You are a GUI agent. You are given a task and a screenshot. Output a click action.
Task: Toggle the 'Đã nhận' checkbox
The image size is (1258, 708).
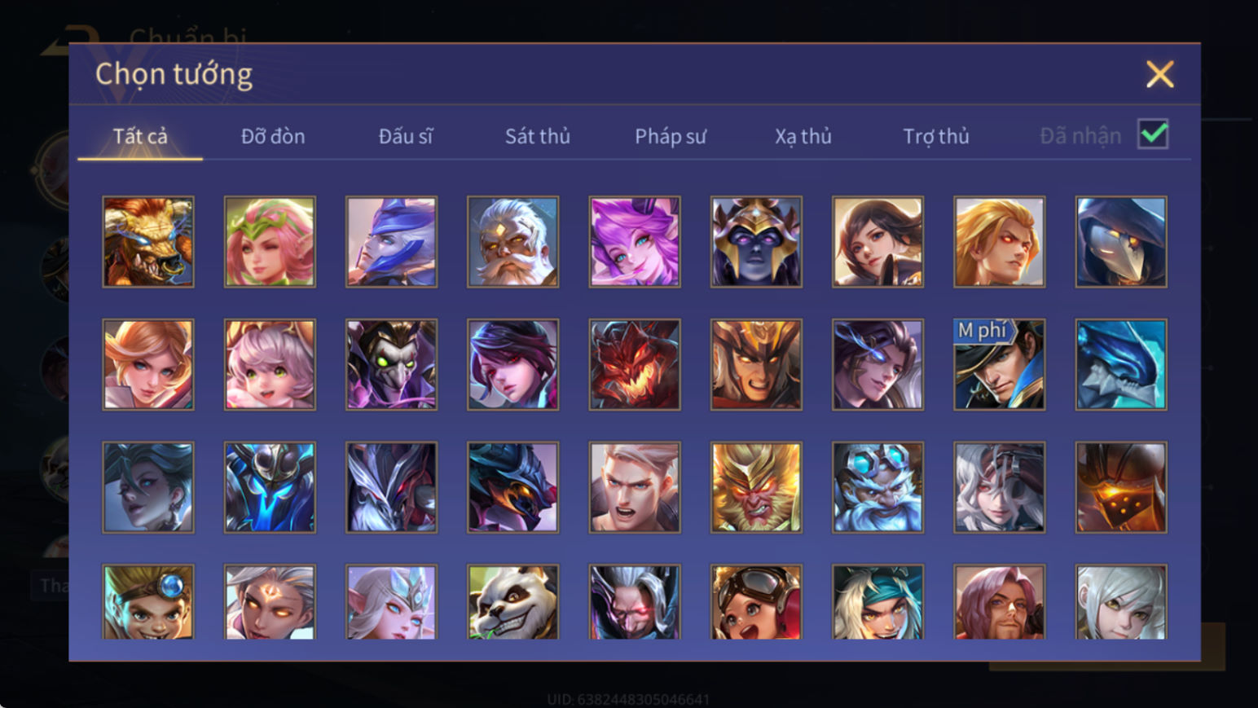[x=1153, y=134]
